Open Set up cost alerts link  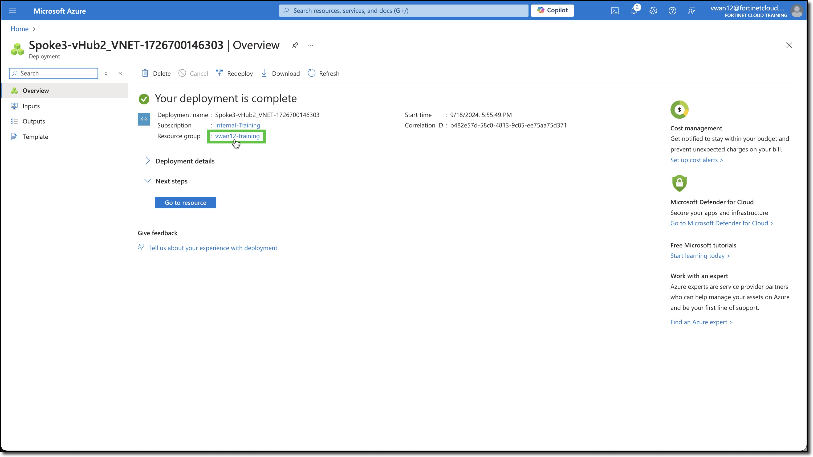[697, 160]
